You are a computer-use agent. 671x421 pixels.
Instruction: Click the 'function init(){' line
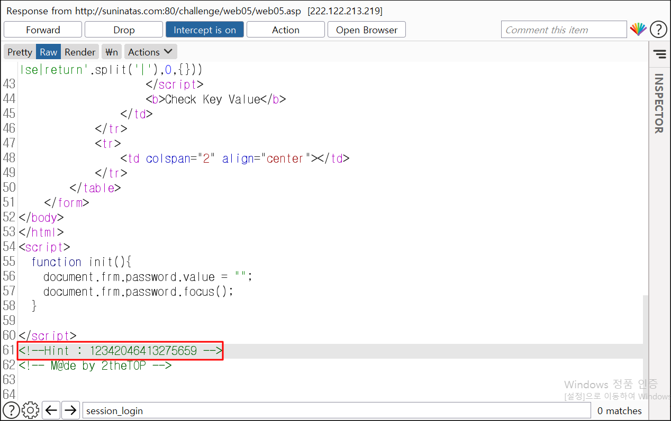[81, 262]
